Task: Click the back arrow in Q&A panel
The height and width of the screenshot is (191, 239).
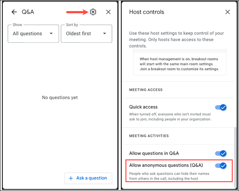Action: tap(14, 12)
